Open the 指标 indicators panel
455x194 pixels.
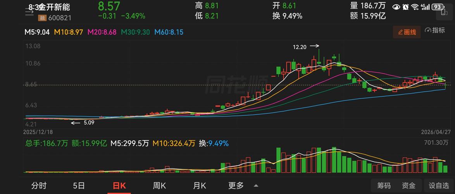tap(435, 30)
